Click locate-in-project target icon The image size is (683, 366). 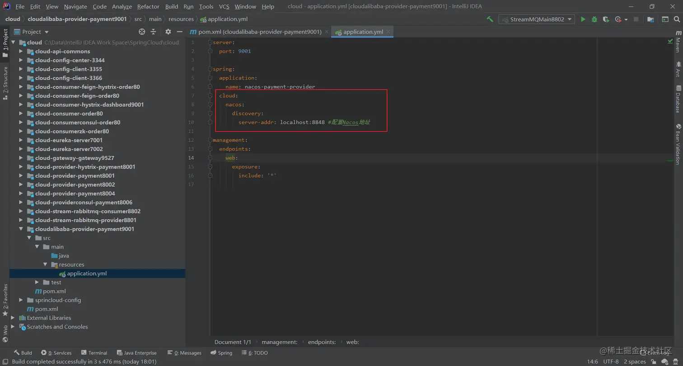[142, 32]
